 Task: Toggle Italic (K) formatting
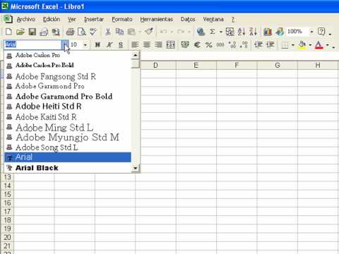[109, 44]
